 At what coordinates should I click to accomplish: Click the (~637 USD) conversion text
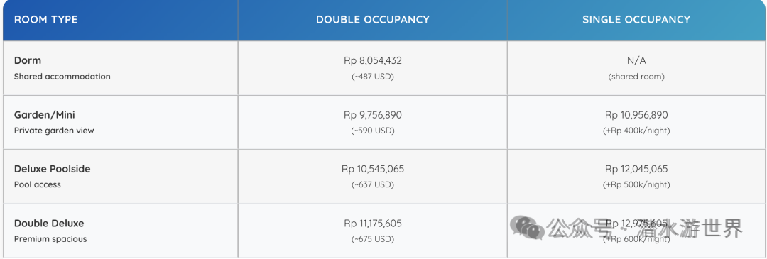pos(373,185)
